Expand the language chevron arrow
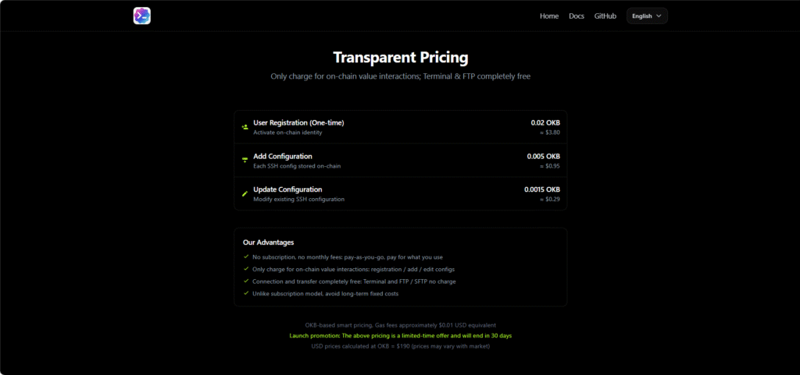 (659, 16)
